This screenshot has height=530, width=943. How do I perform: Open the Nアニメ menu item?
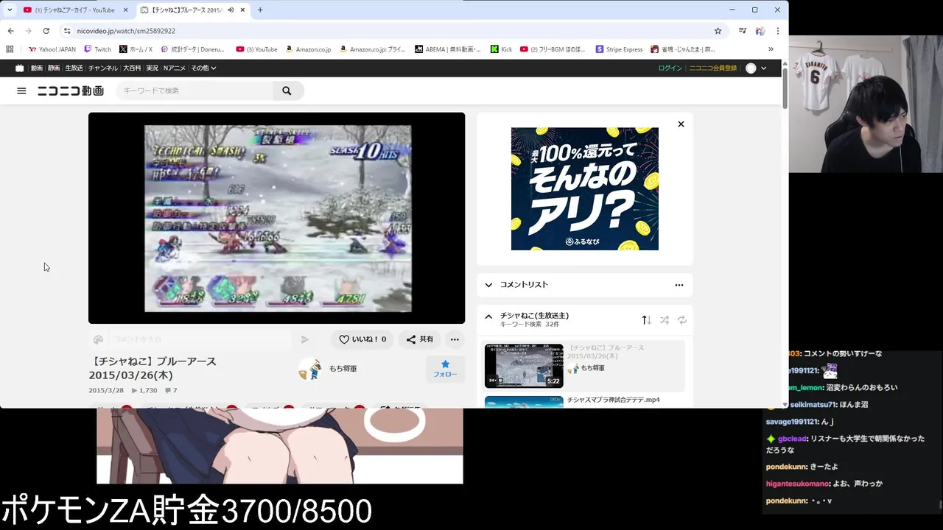point(175,68)
